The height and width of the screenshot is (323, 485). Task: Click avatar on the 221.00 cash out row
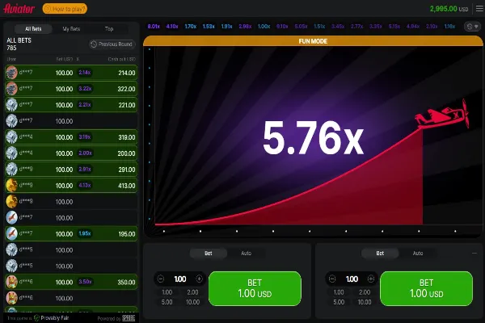click(12, 105)
